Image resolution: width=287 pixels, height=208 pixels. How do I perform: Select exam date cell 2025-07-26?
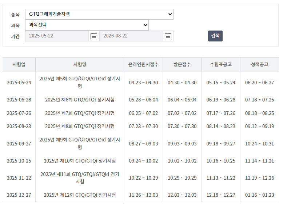[19, 113]
